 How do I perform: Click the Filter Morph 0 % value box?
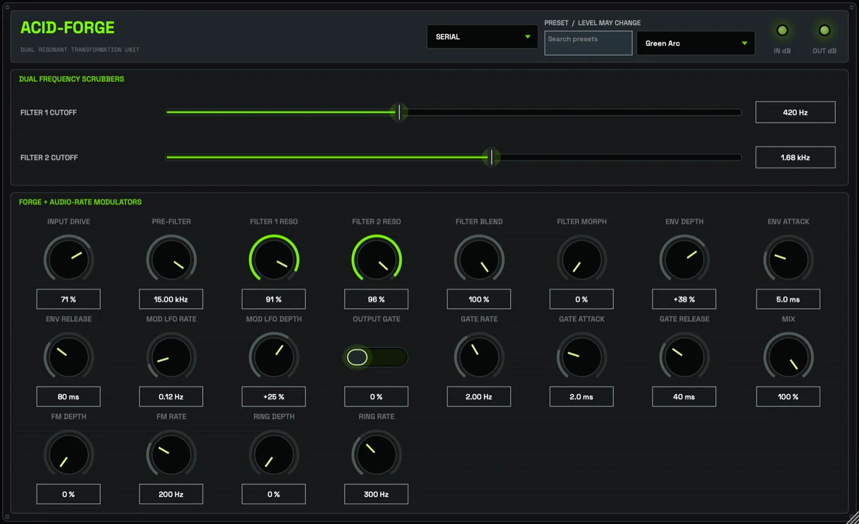[582, 299]
